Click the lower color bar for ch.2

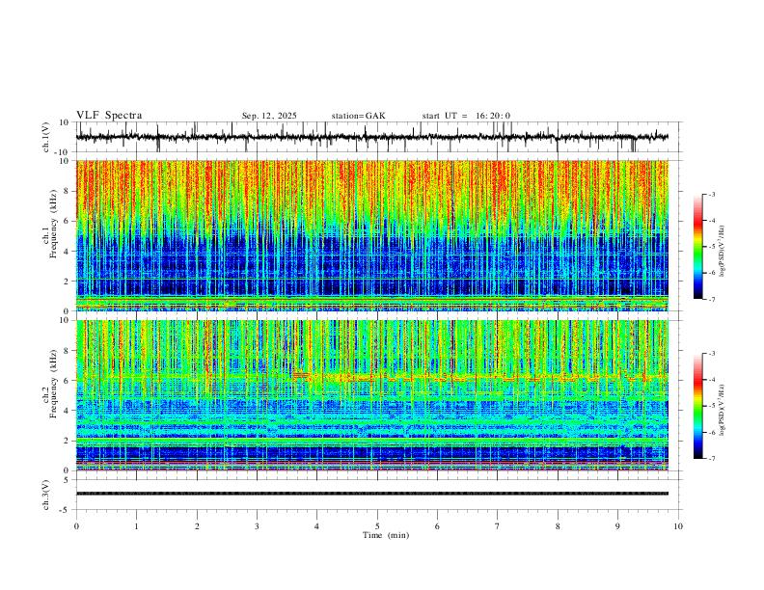(697, 406)
